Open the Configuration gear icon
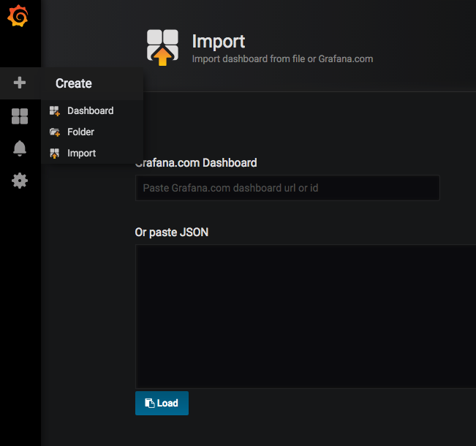Image resolution: width=476 pixels, height=446 pixels. point(20,181)
